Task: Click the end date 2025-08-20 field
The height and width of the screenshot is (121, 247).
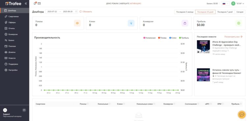Action: coord(68,12)
